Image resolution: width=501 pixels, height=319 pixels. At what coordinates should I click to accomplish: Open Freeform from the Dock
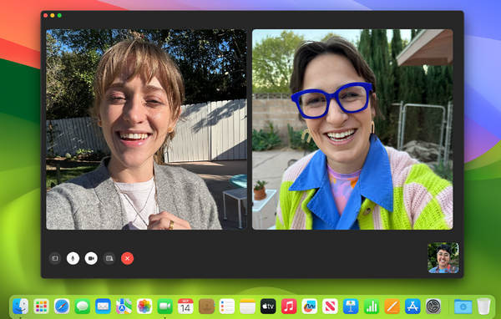click(309, 306)
